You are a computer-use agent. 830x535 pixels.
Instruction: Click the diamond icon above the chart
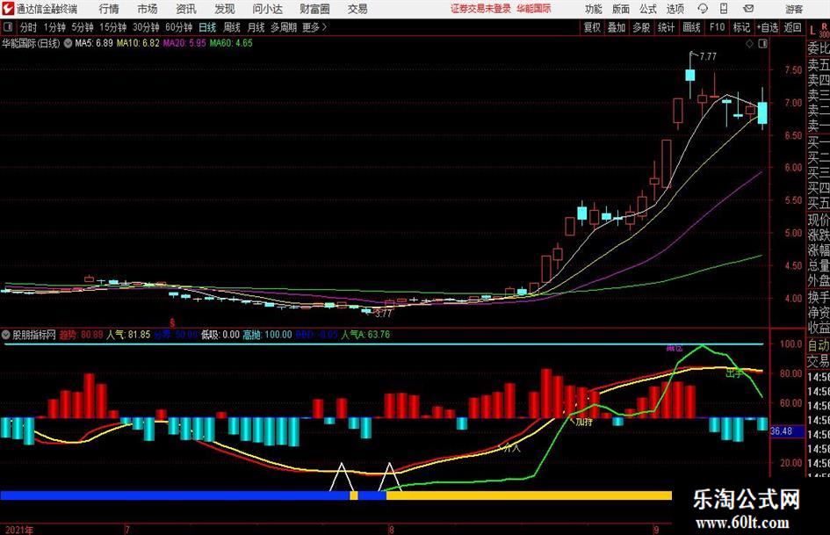pyautogui.click(x=749, y=44)
